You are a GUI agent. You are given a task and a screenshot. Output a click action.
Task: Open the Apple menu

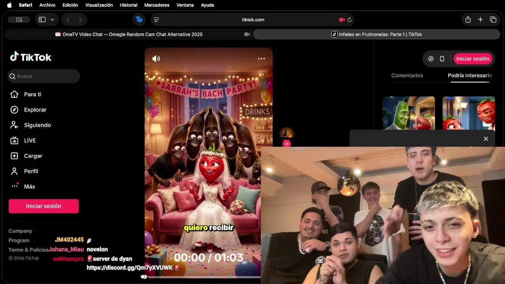9,5
